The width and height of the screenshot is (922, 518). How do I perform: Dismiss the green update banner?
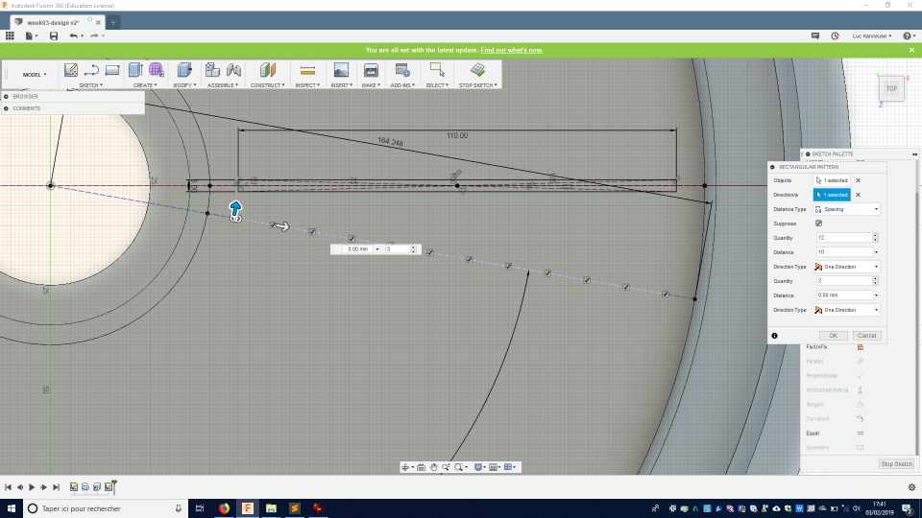[x=912, y=50]
